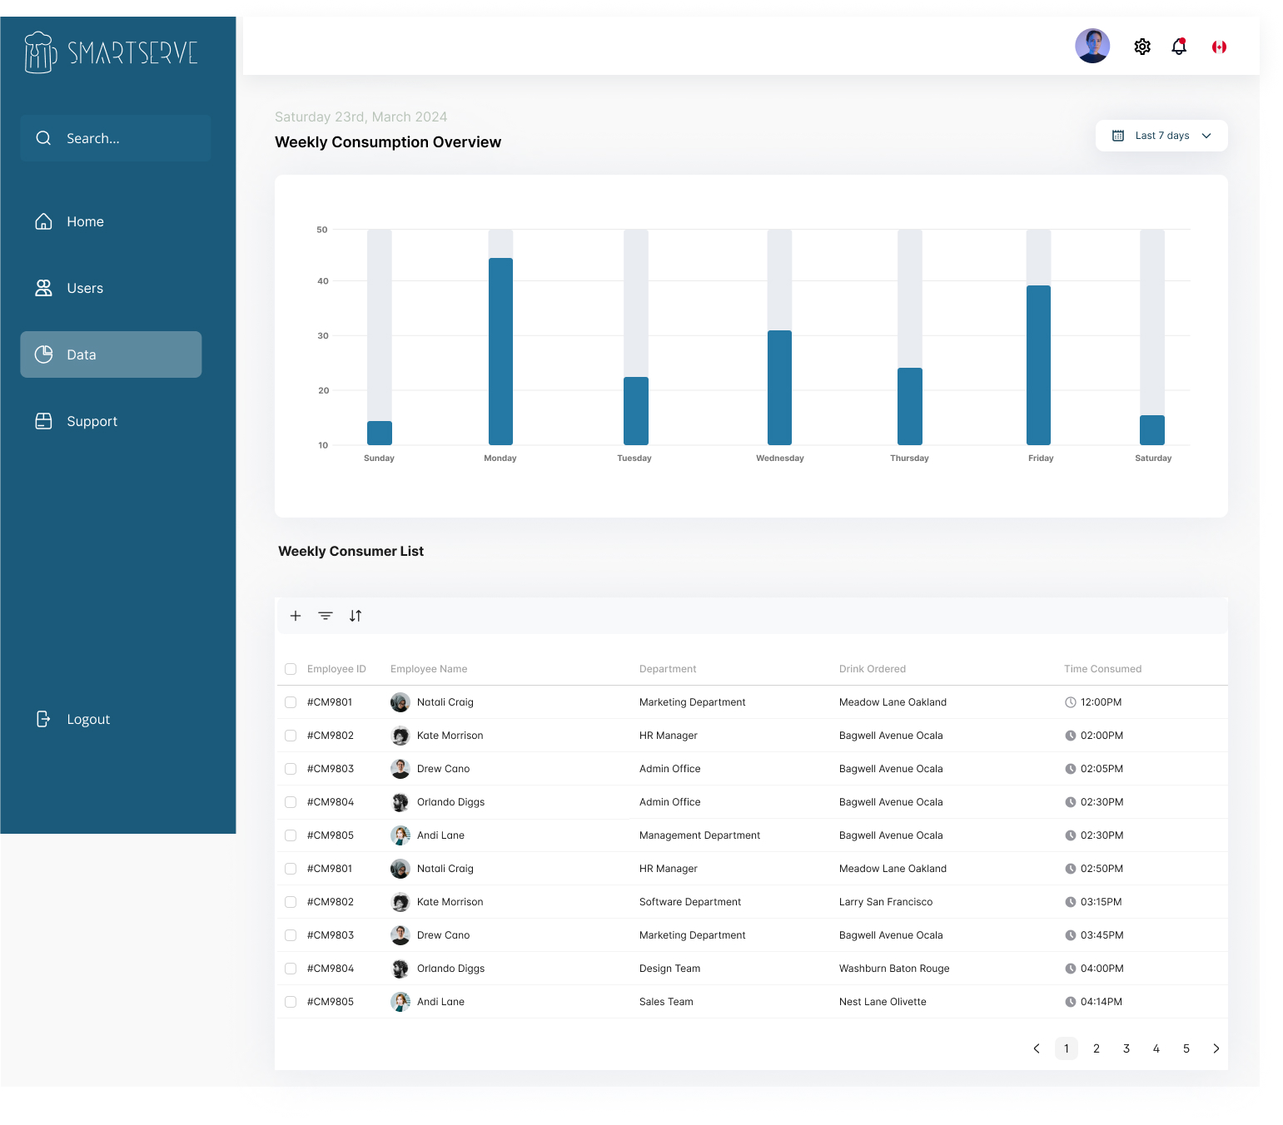Jump to page 3 of the consumer list
Screen dimensions: 1283x1125
tap(1126, 1048)
